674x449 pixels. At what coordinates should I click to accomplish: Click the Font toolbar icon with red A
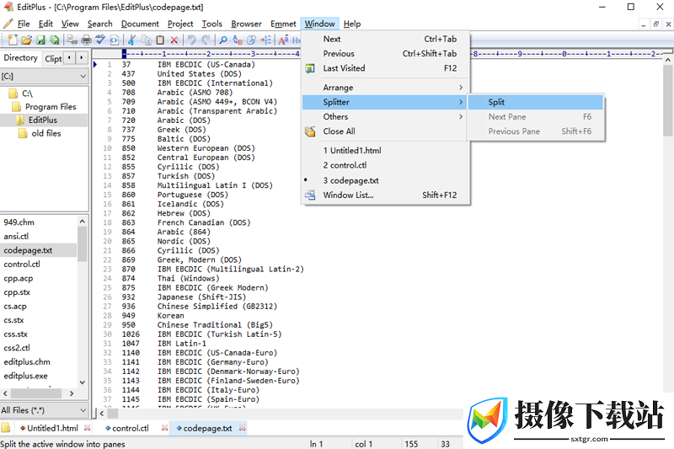pyautogui.click(x=283, y=40)
